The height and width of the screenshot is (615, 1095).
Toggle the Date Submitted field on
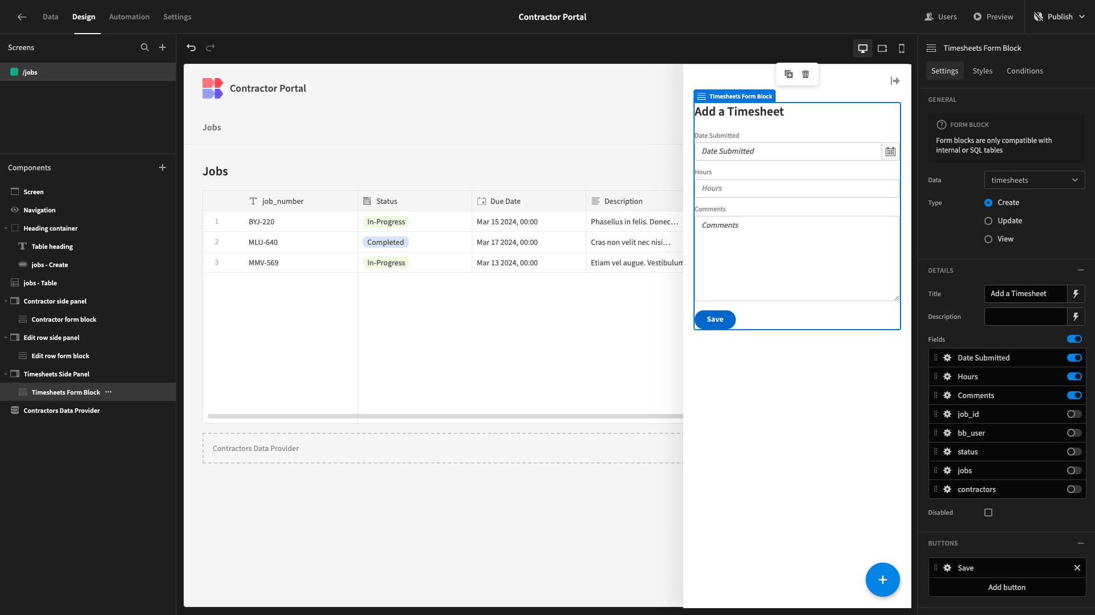click(x=1074, y=358)
